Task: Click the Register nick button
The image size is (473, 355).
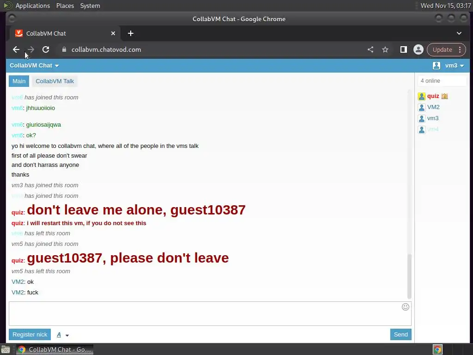Action: (x=30, y=335)
